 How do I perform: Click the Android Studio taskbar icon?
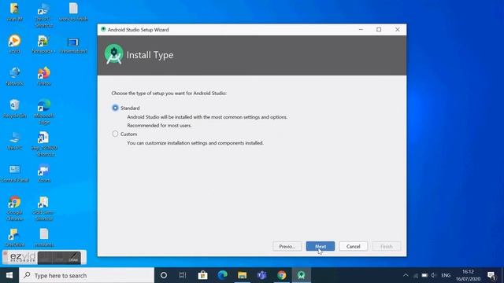(301, 275)
